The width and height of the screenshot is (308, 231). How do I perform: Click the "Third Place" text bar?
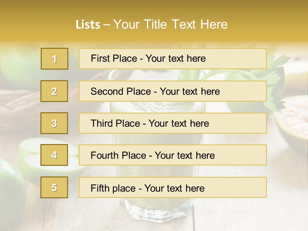(173, 123)
